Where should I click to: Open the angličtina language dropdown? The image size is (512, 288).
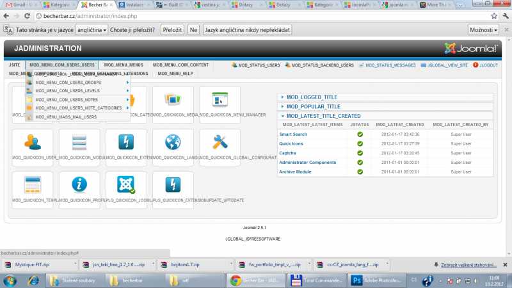point(91,29)
